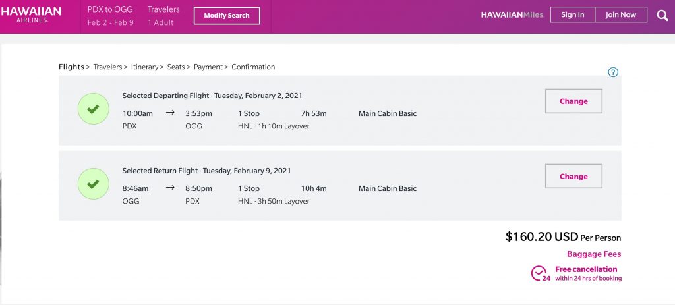Select Join Now in the header
The image size is (675, 305).
(x=621, y=15)
